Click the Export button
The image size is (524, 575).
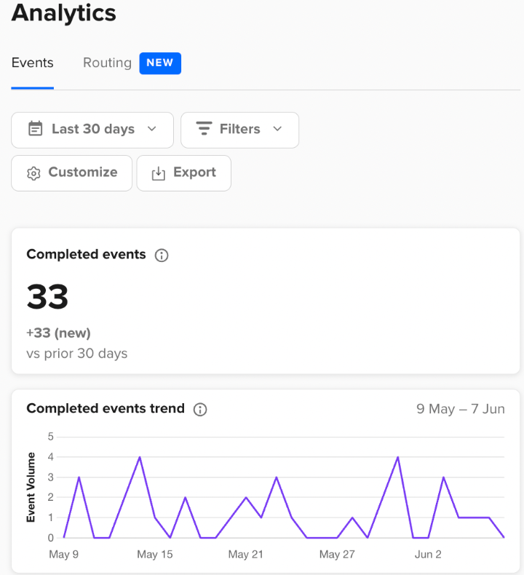tap(183, 172)
